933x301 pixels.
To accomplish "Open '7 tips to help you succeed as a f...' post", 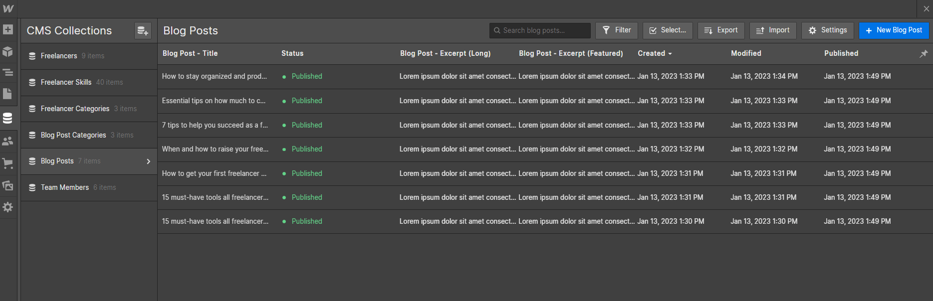I will click(x=215, y=125).
